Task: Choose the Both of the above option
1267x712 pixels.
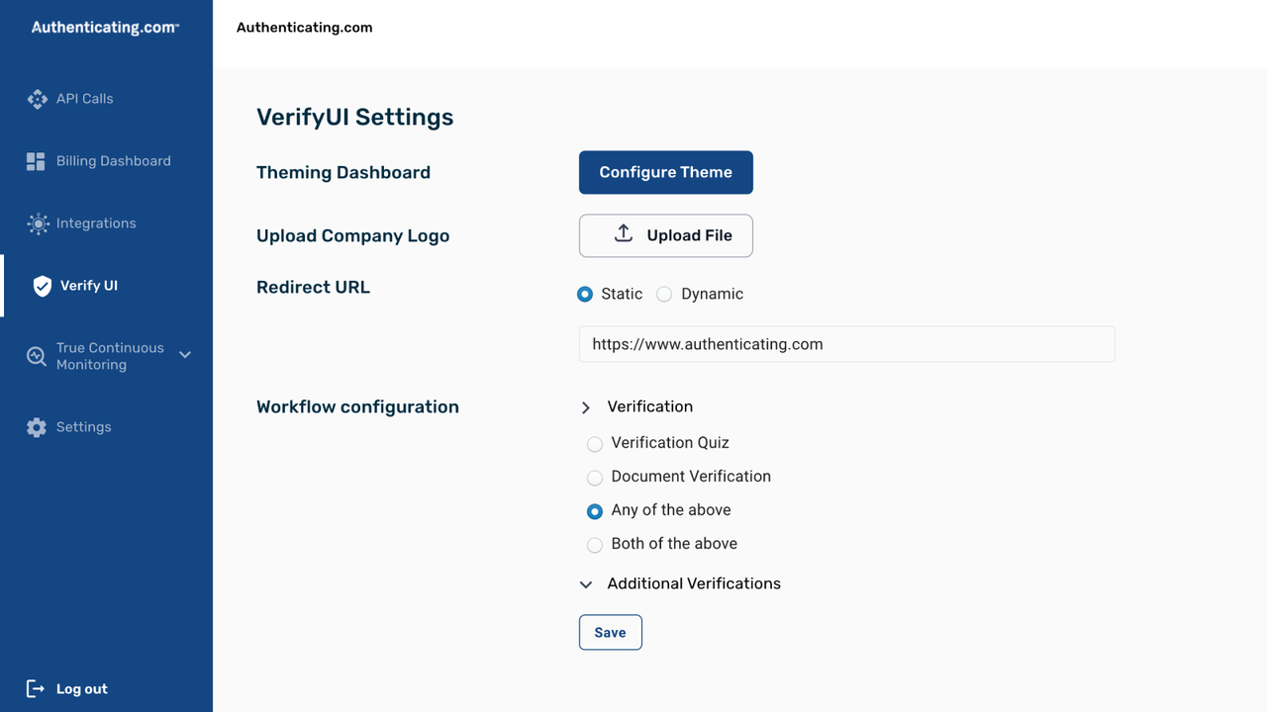Action: point(595,545)
